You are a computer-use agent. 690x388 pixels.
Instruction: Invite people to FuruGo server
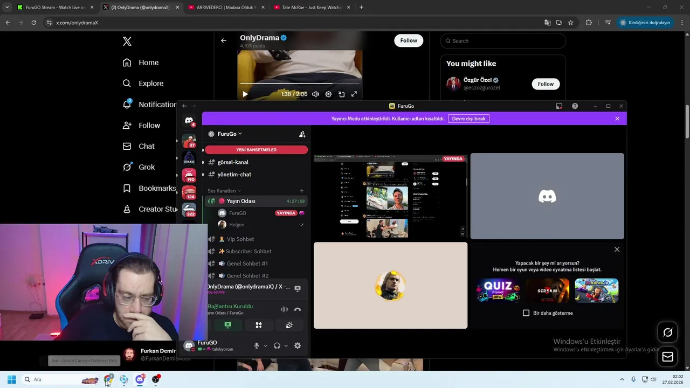point(302,134)
